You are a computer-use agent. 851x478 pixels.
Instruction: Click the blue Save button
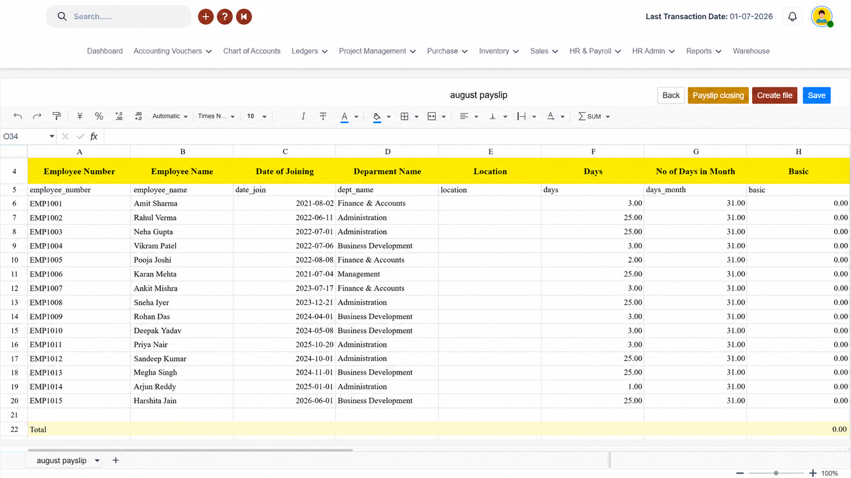click(x=816, y=96)
